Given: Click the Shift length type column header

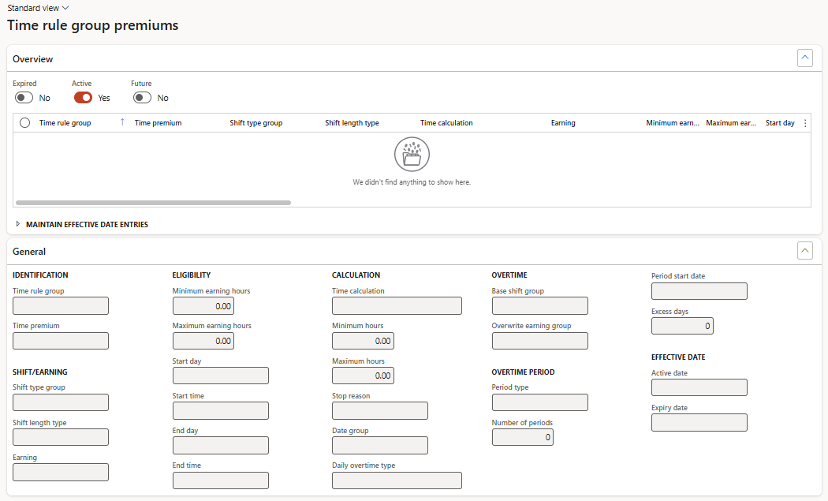Looking at the screenshot, I should pos(352,122).
